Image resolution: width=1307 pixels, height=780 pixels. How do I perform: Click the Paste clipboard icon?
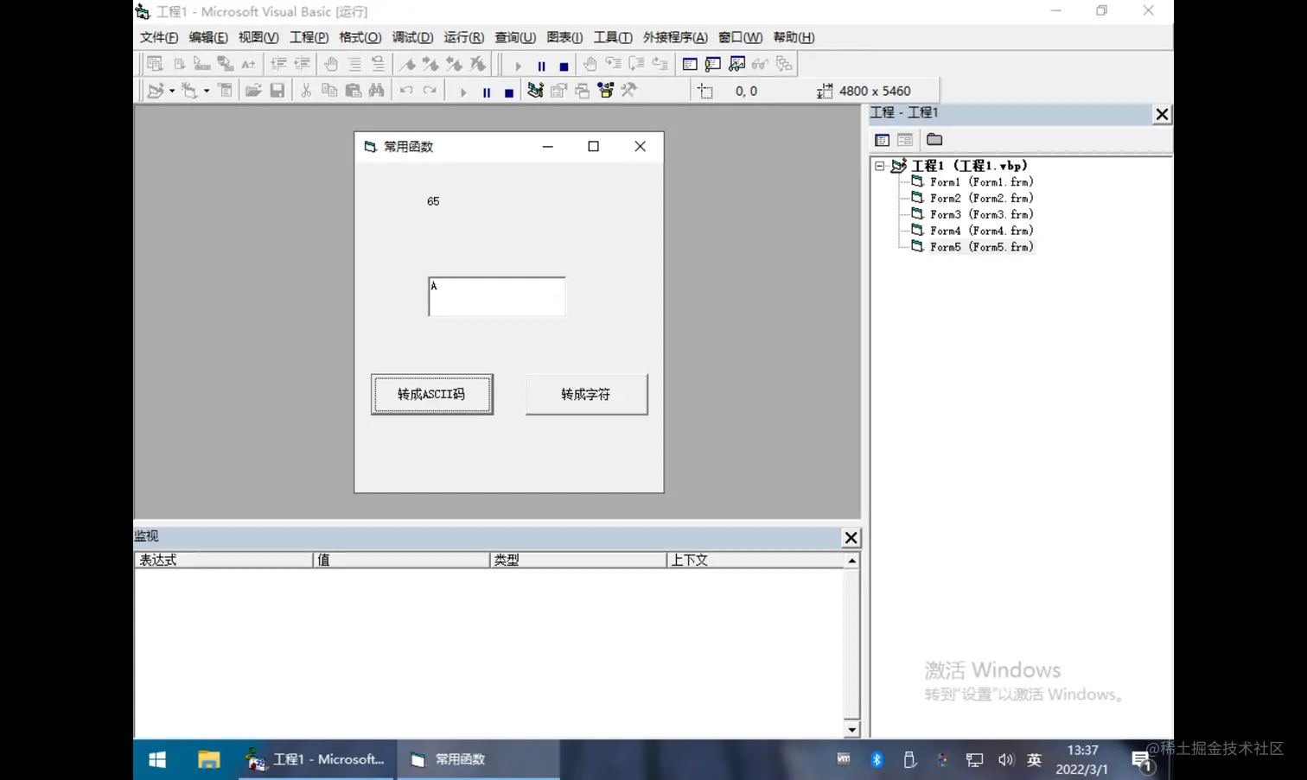coord(353,90)
